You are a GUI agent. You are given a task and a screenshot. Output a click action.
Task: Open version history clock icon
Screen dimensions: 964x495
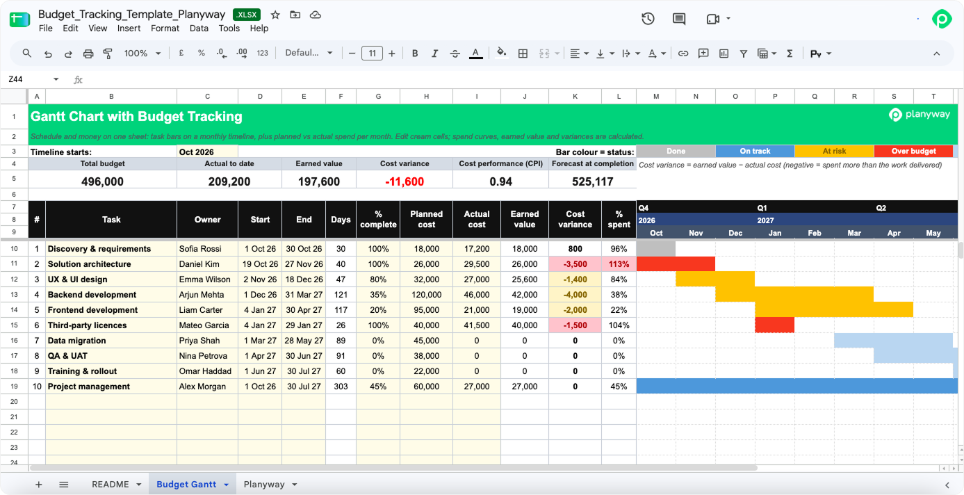[x=648, y=19]
